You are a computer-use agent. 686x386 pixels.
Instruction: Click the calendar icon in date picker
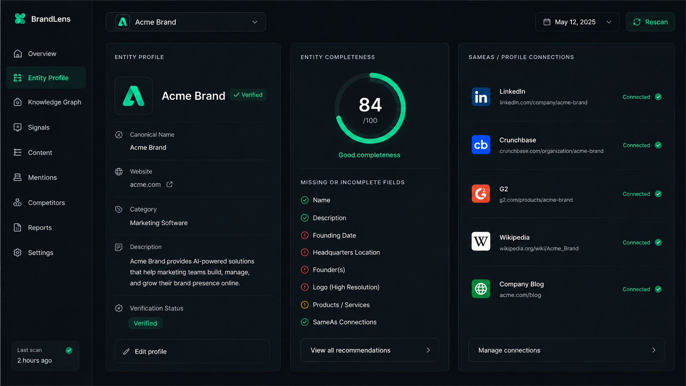pos(547,22)
